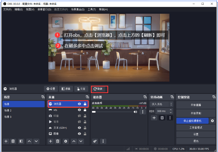Screen dimensions: 218x152
Task: Open transition properties three-dot menu
Action: pos(170,118)
